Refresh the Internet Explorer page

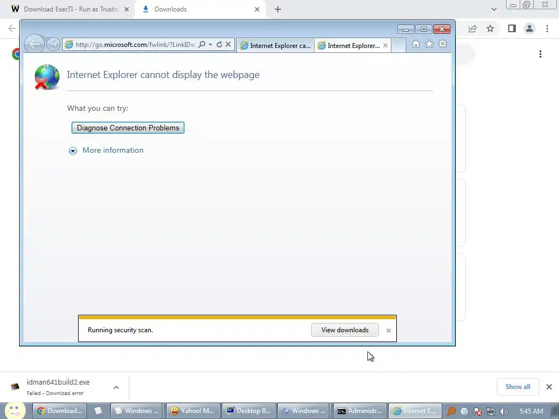pos(219,45)
